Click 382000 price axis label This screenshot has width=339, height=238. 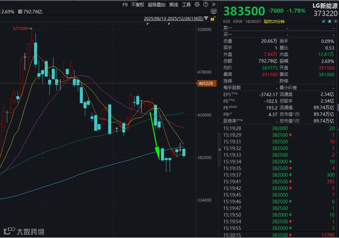click(204, 158)
